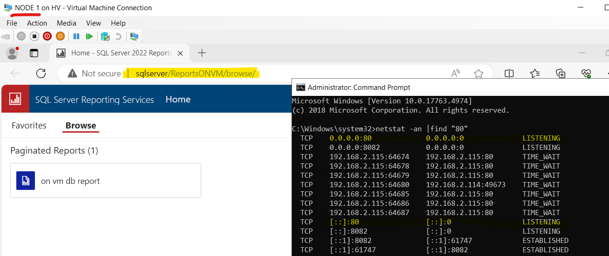Click the sqlserver/ReportsONVM/browse/ address field
This screenshot has width=609, height=256.
click(195, 73)
